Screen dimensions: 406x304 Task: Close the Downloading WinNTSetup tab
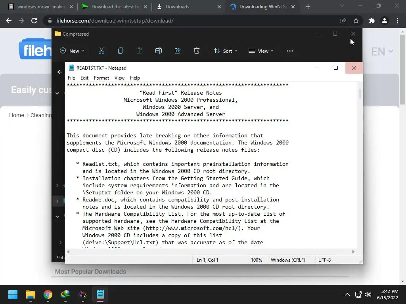pos(293,7)
